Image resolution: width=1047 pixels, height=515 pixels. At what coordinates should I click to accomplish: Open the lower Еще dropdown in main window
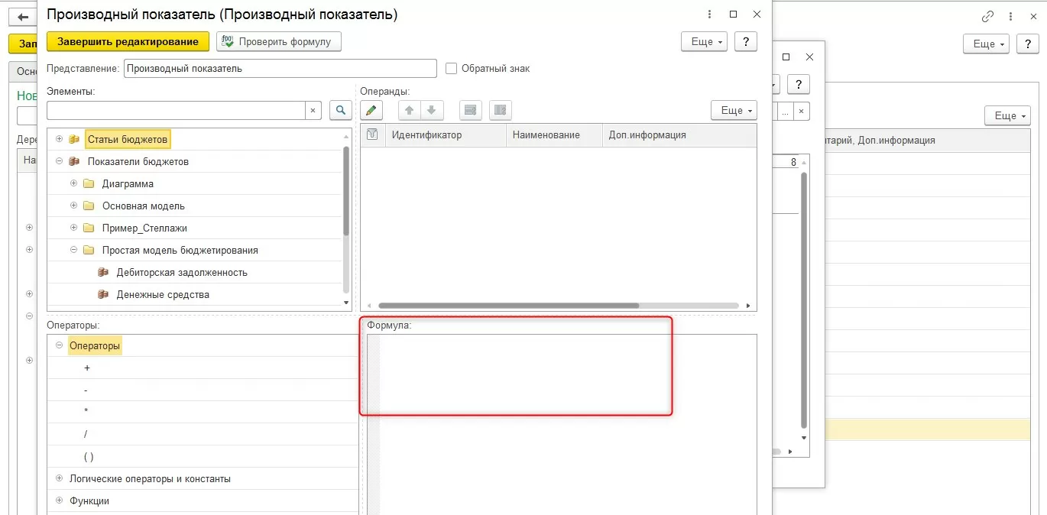[x=1007, y=115]
